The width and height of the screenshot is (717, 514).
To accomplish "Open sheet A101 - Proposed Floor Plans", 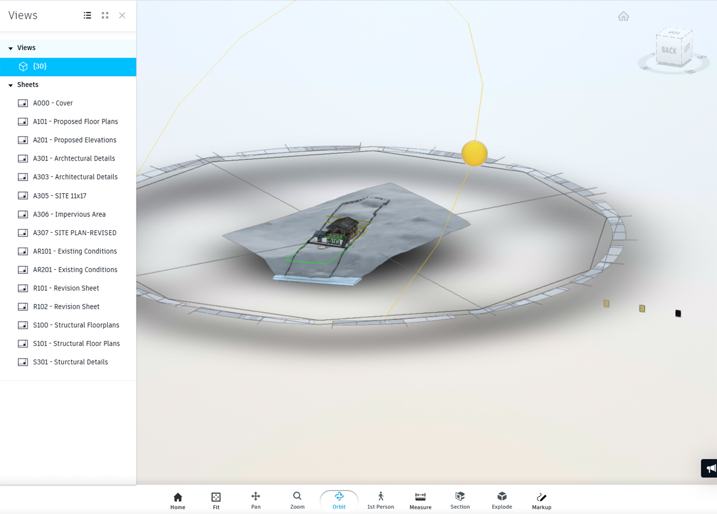I will click(75, 122).
